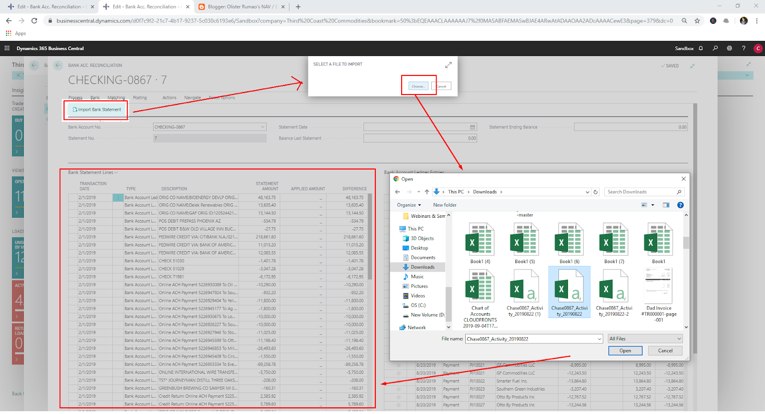
Task: Open calendar picker for Statement Date
Action: click(x=472, y=127)
